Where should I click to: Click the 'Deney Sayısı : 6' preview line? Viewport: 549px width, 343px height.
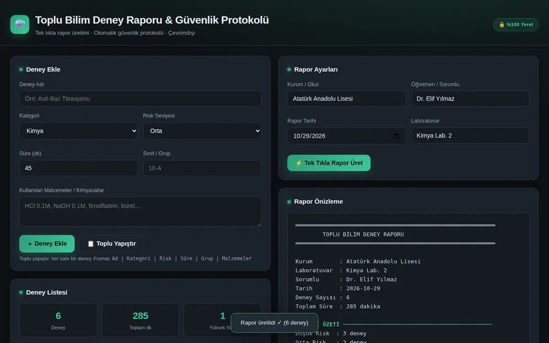click(323, 298)
